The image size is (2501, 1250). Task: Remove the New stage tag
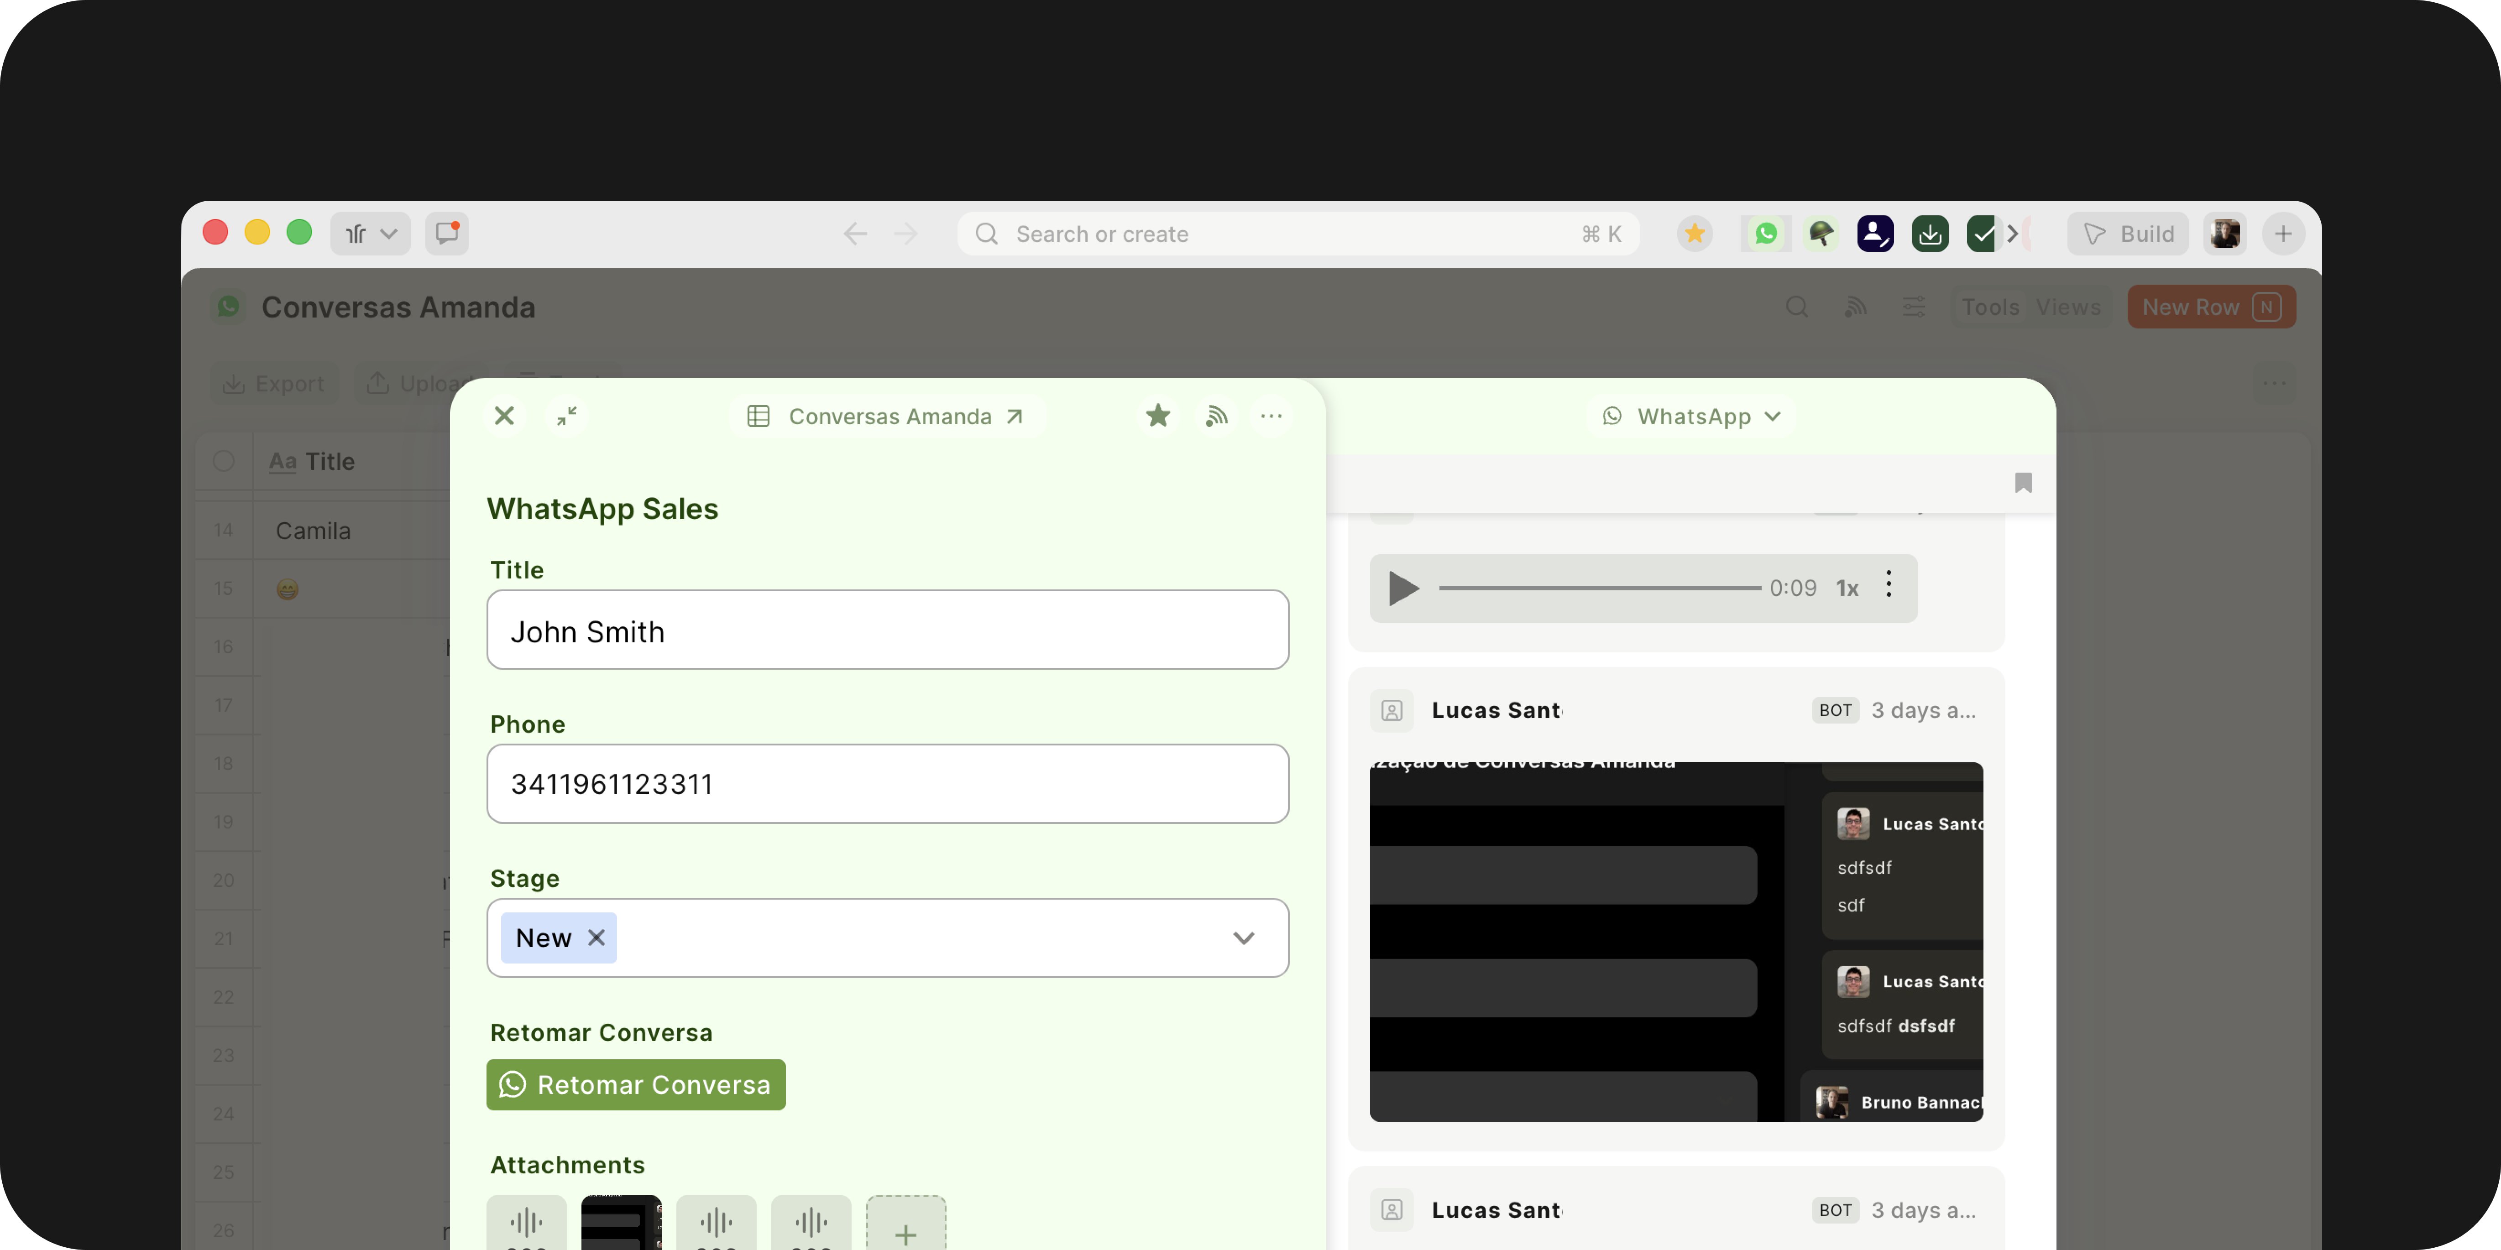(596, 937)
